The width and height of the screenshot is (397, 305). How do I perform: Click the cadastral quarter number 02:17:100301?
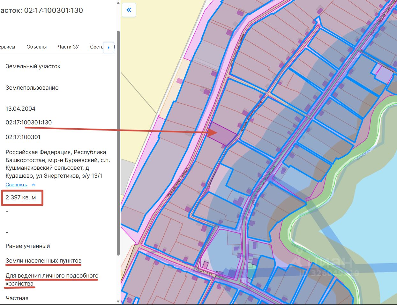click(x=23, y=137)
